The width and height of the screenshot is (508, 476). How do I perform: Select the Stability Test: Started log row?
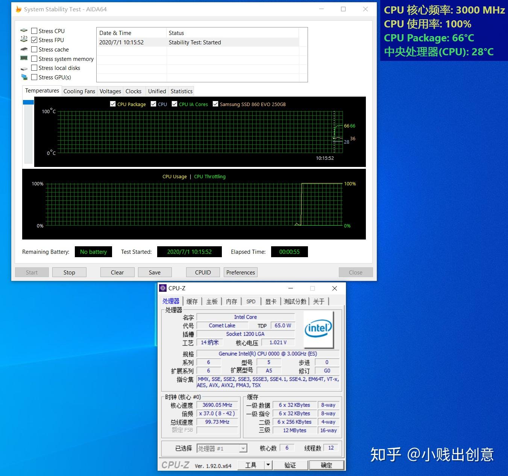pos(198,42)
